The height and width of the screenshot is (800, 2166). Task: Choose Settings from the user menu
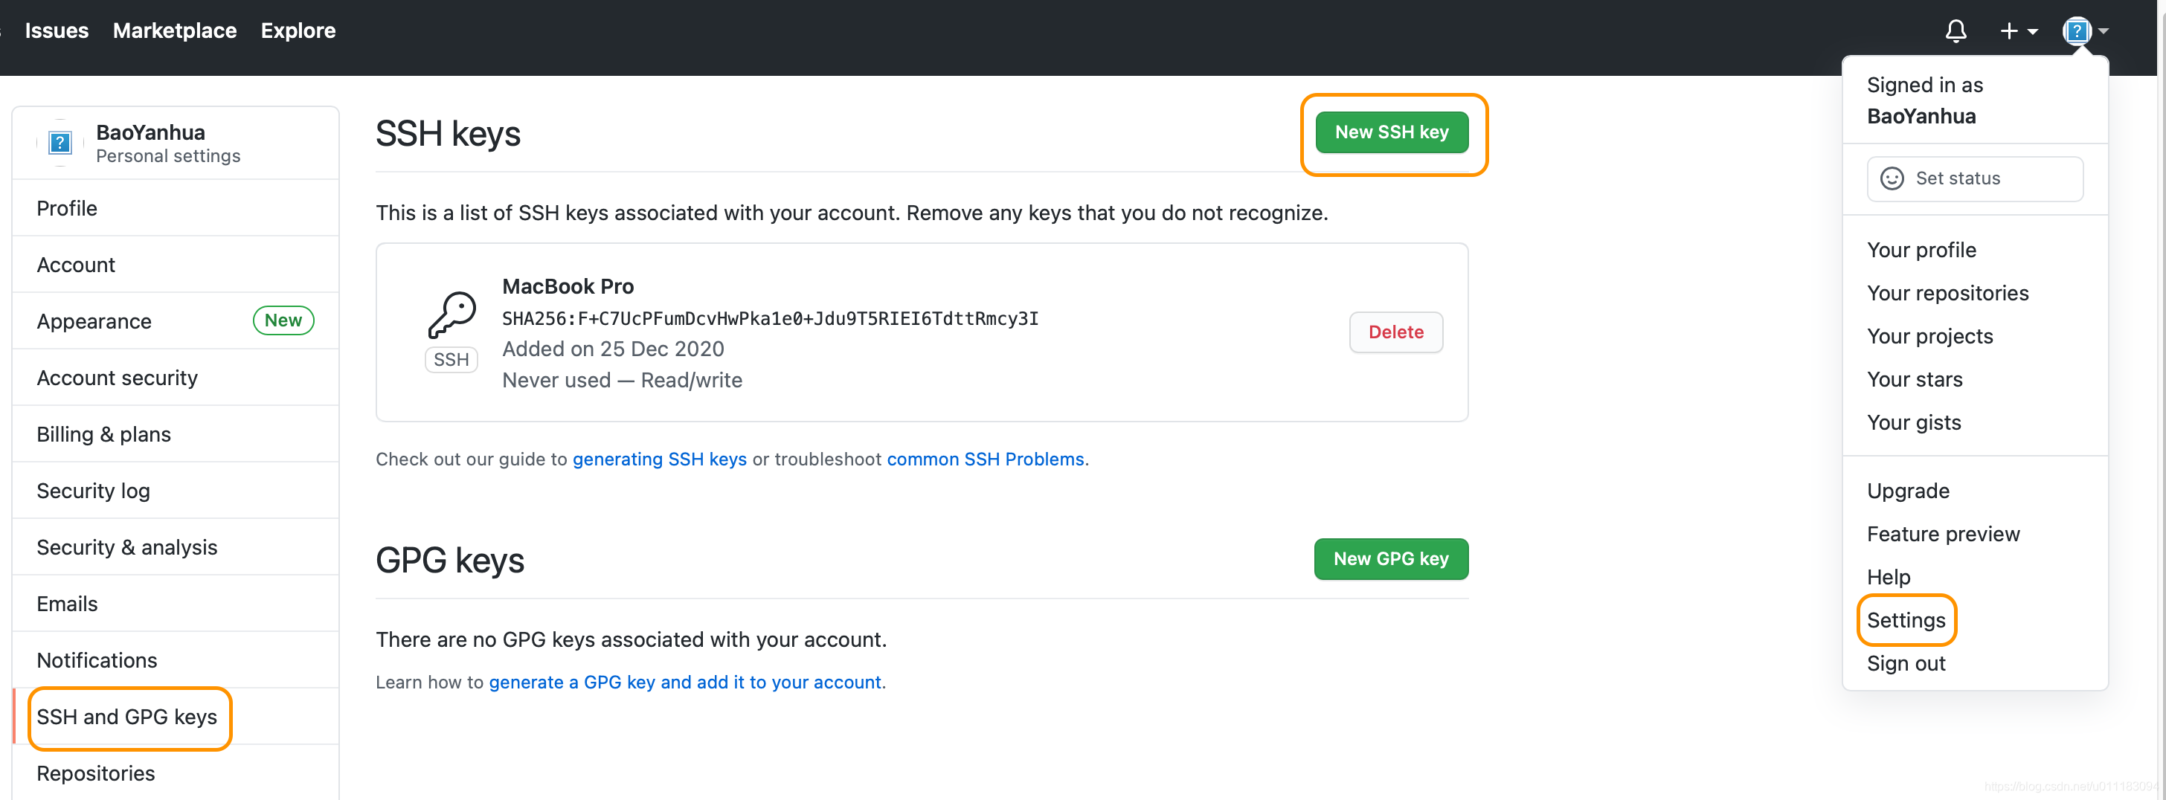(1906, 620)
